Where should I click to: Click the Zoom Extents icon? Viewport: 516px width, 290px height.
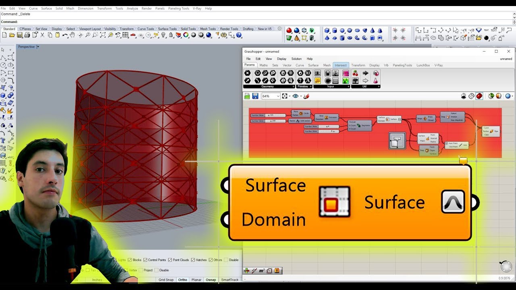pyautogui.click(x=103, y=35)
